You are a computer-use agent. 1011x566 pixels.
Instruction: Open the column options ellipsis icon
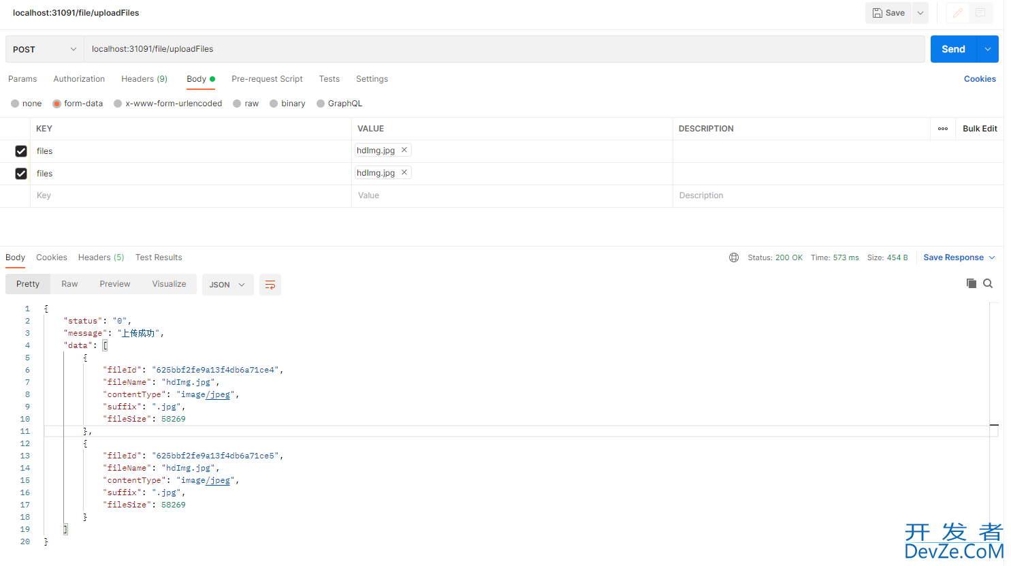tap(943, 129)
